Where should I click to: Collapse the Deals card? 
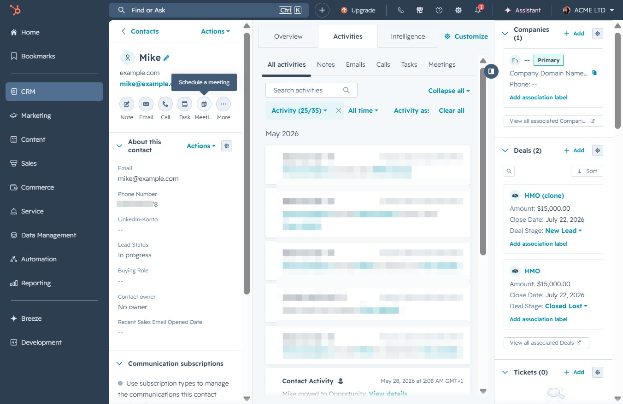coord(505,150)
